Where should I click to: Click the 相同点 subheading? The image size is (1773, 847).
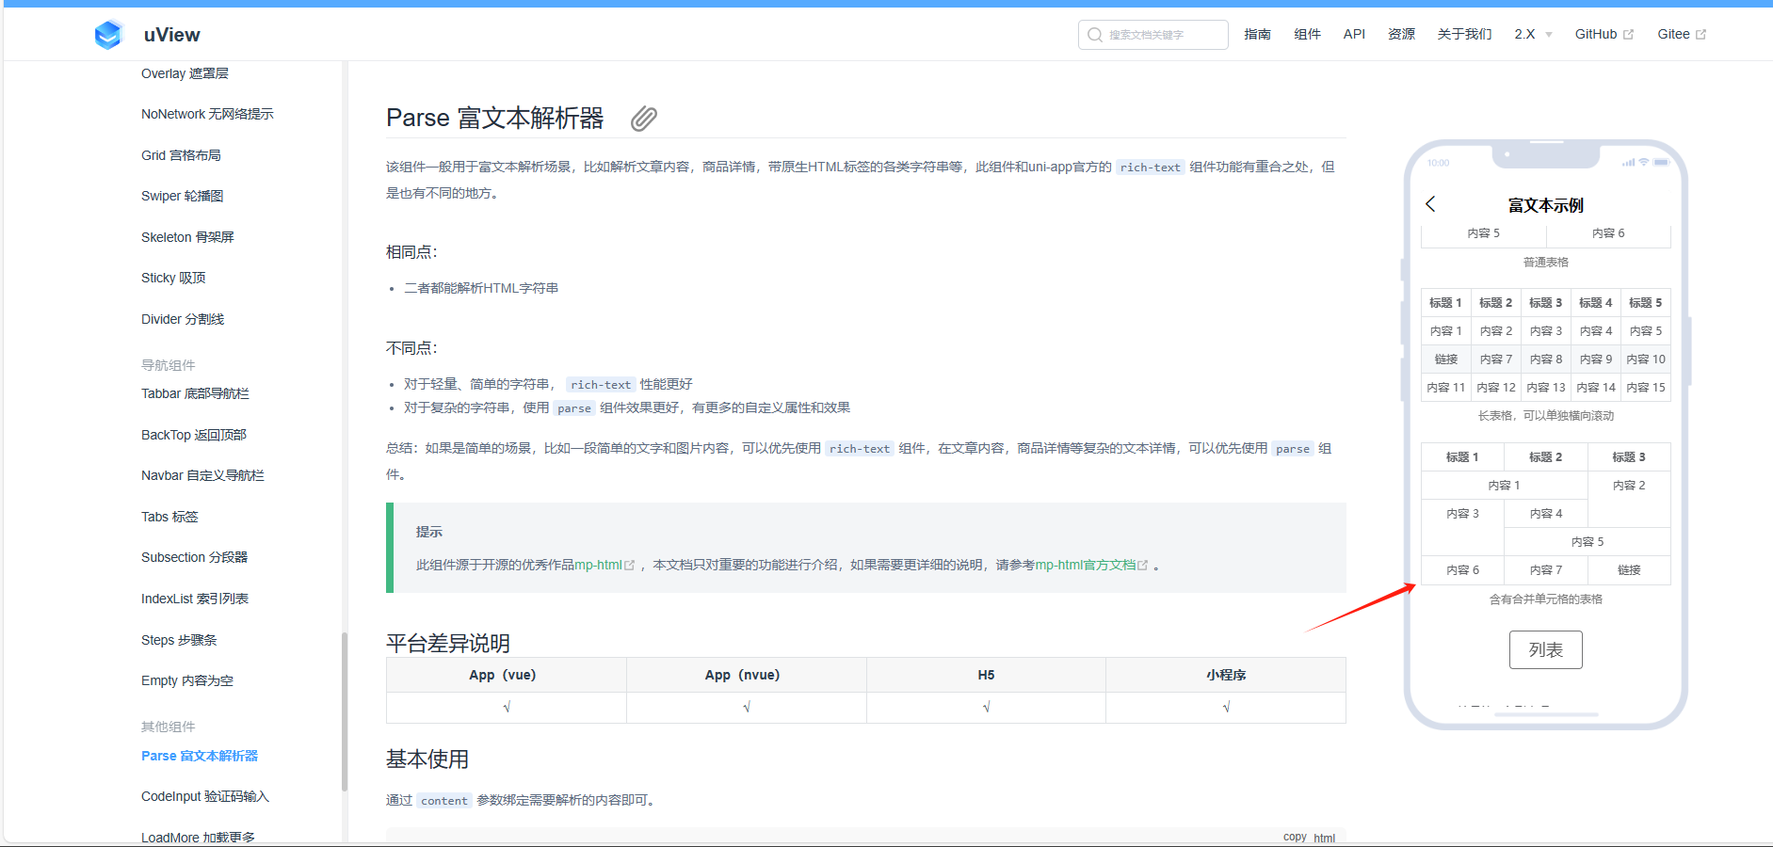point(411,252)
